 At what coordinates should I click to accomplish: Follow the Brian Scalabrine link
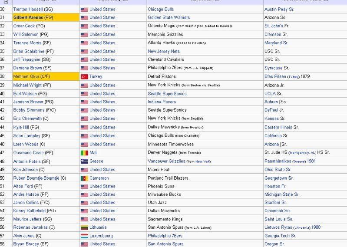(x=29, y=51)
